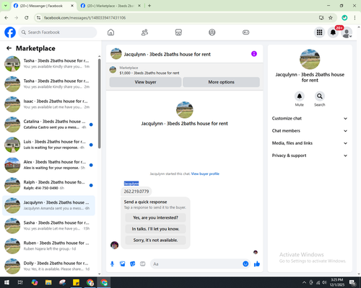Open emoji picker in message box
The width and height of the screenshot is (361, 288).
click(x=245, y=264)
